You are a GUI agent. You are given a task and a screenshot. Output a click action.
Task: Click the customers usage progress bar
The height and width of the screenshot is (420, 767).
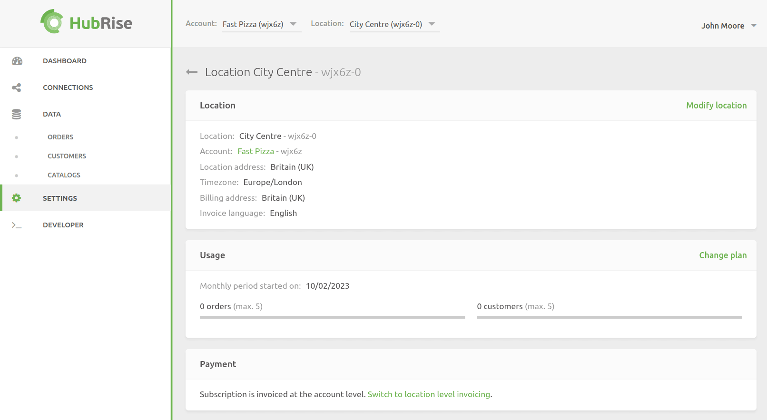(x=610, y=317)
